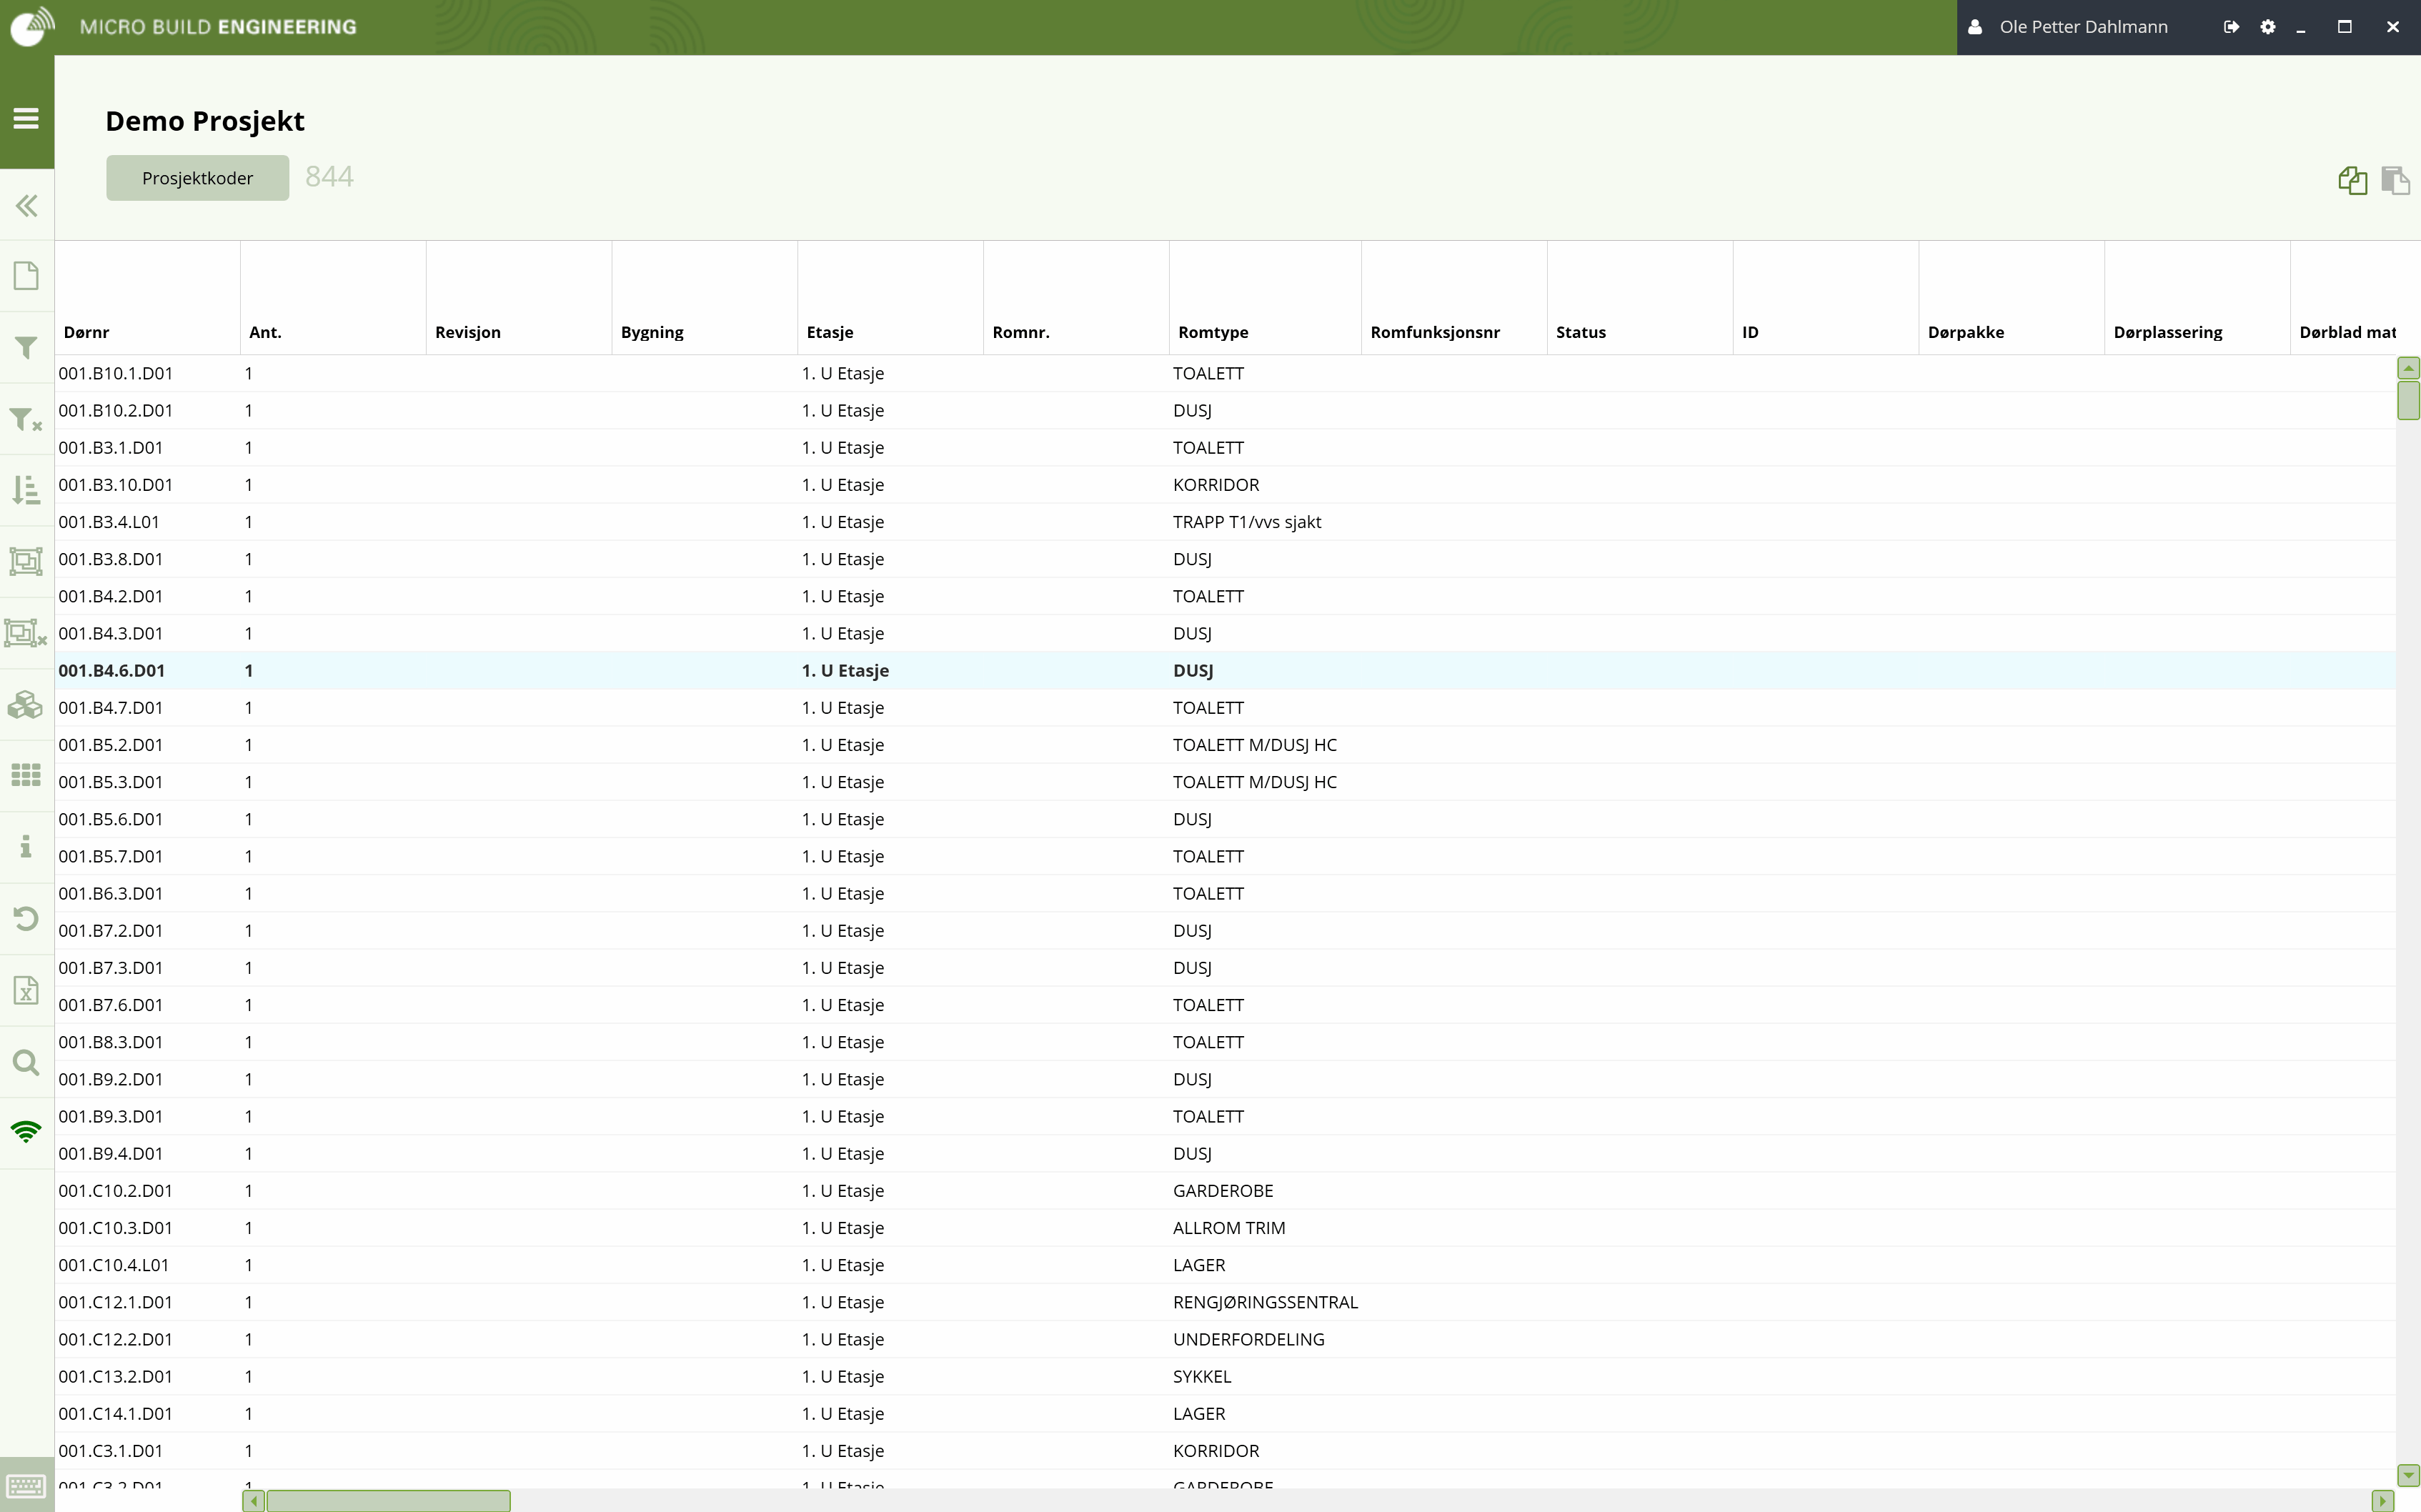
Task: Click the Demo Prosjekt title
Action: pos(205,121)
